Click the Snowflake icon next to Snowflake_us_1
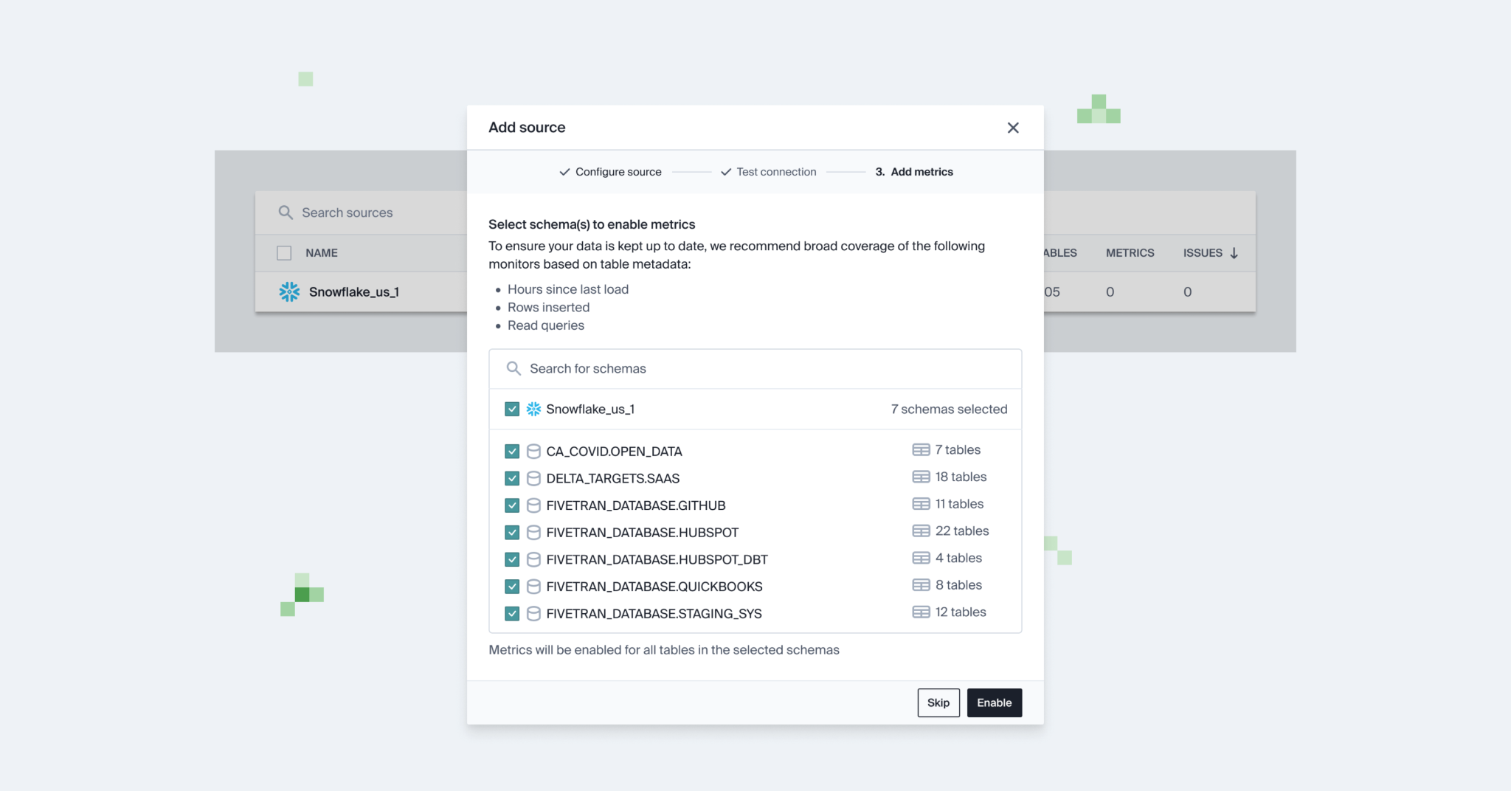Image resolution: width=1511 pixels, height=791 pixels. [x=533, y=409]
